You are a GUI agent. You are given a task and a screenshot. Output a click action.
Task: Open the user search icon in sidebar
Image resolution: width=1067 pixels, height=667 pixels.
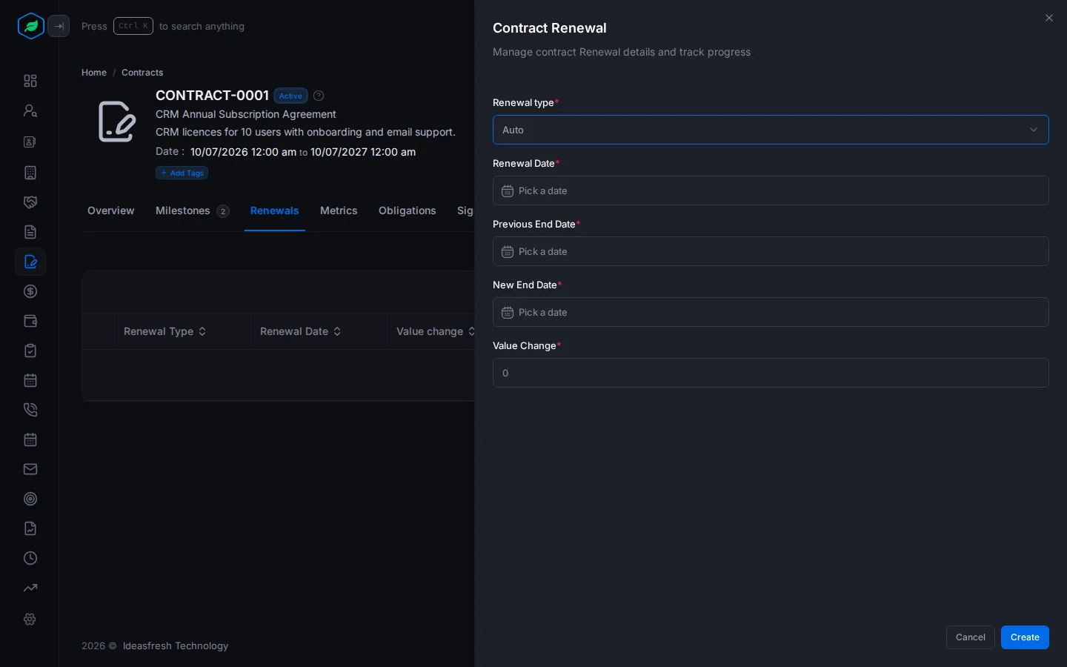30,110
